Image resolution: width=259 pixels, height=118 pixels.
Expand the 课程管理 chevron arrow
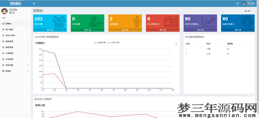click(x=28, y=47)
